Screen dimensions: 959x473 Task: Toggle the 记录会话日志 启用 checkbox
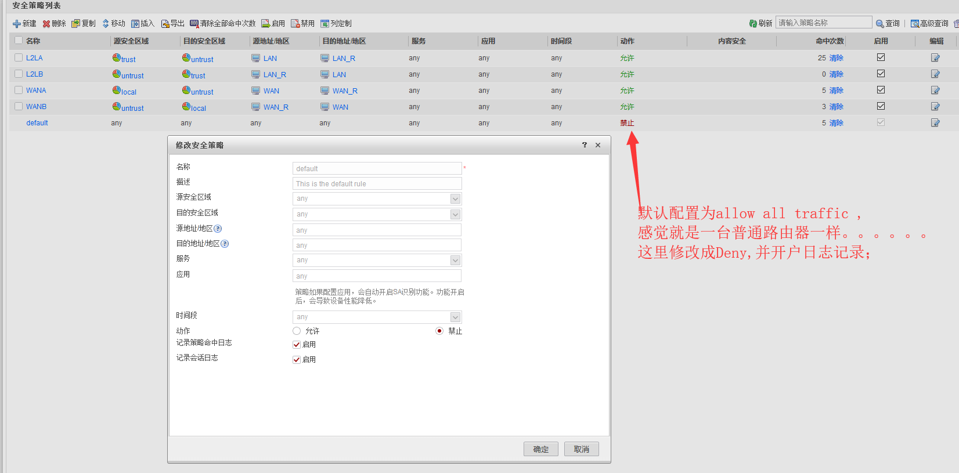(297, 360)
